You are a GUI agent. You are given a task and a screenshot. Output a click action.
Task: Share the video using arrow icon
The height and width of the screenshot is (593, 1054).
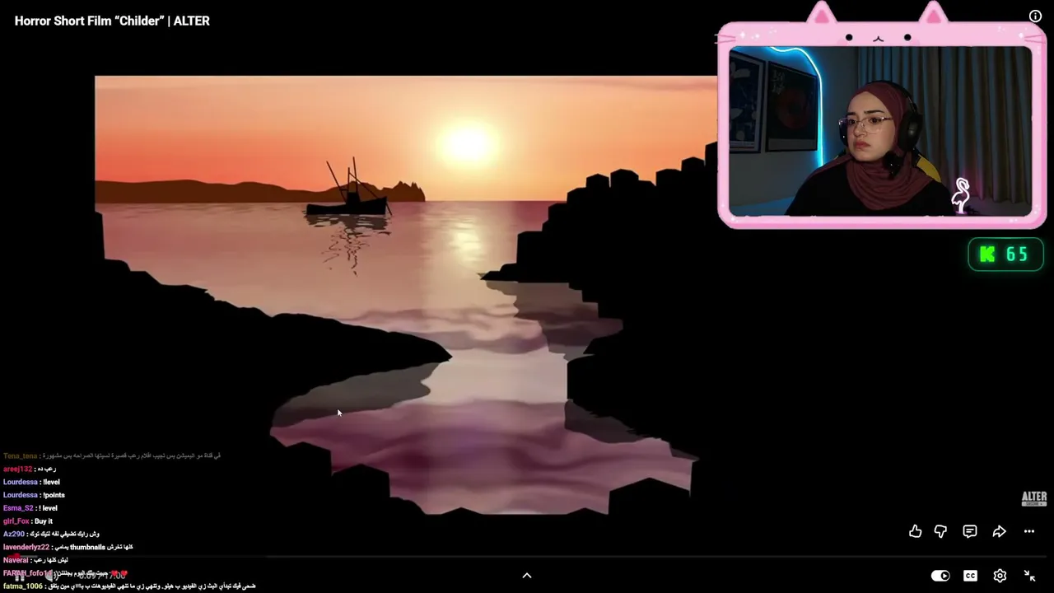(999, 531)
